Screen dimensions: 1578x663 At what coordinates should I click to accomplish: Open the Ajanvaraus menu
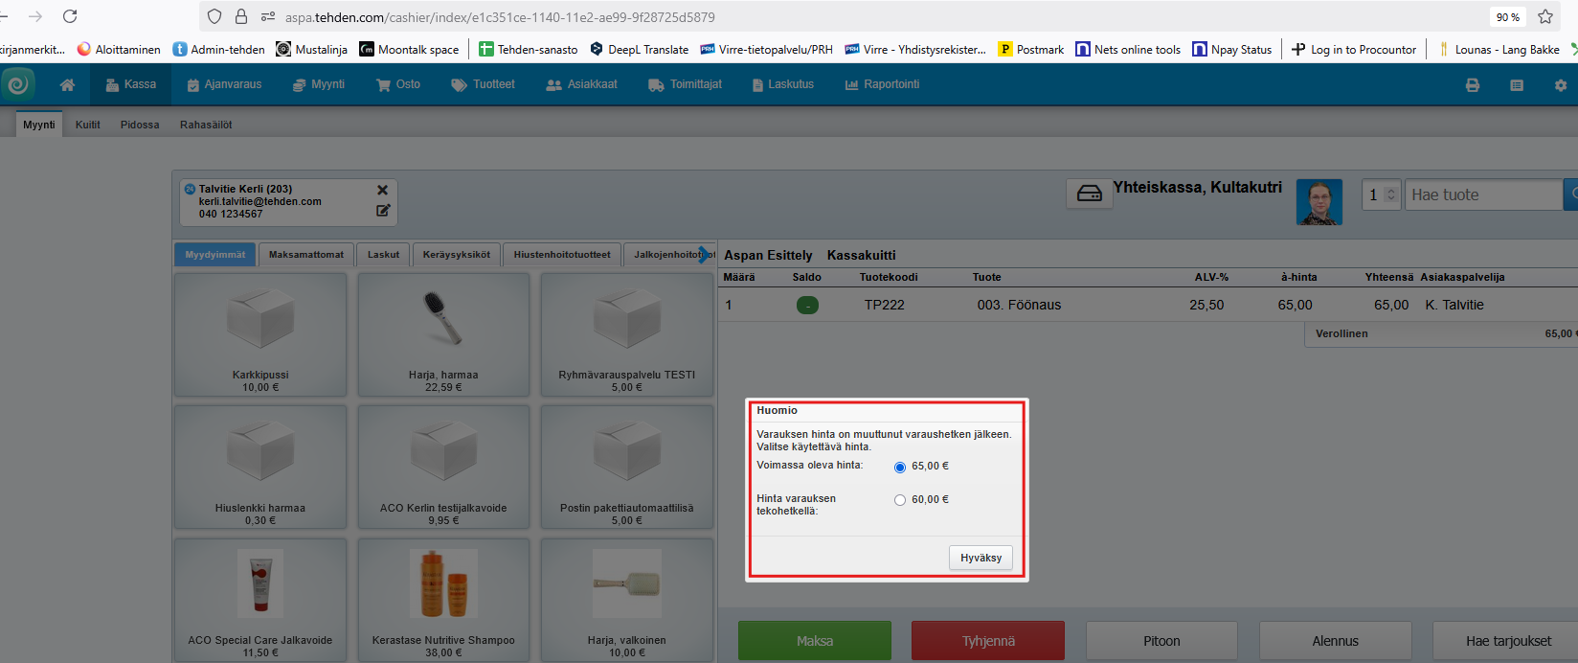[x=224, y=84]
